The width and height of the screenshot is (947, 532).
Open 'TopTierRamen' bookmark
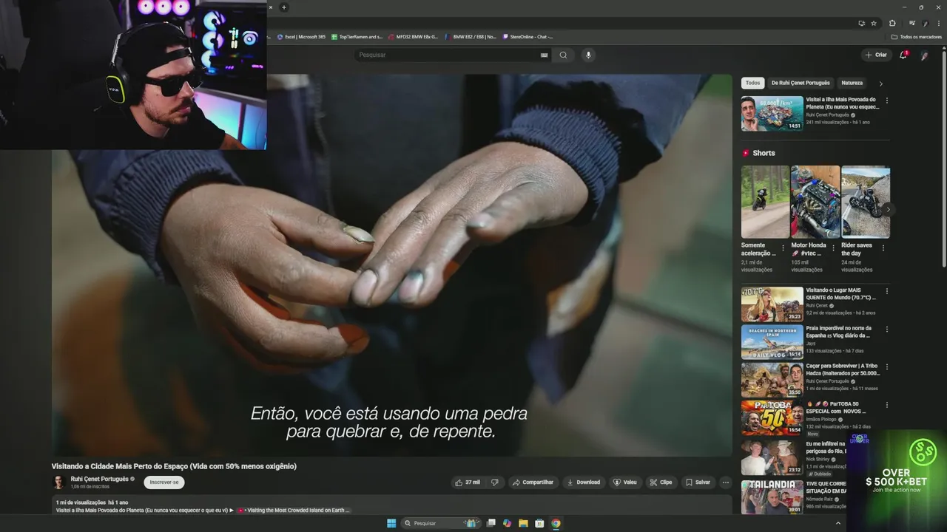click(357, 36)
